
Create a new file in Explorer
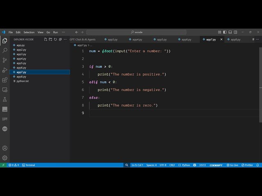tap(45, 40)
